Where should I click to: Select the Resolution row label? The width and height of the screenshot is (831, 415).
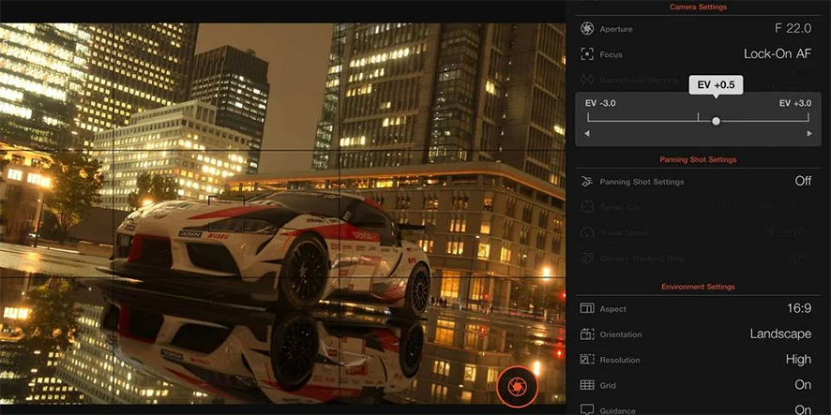click(x=620, y=360)
